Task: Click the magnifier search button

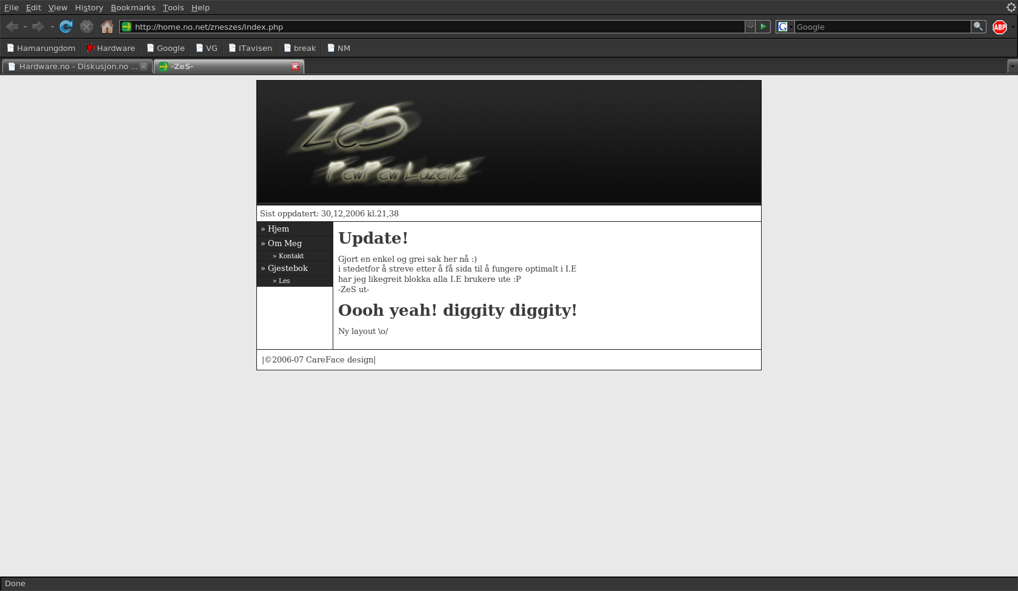Action: [x=978, y=27]
